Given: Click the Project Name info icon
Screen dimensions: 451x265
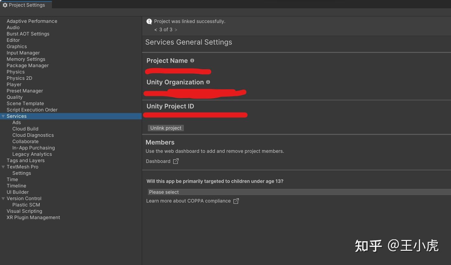Looking at the screenshot, I should tap(192, 60).
